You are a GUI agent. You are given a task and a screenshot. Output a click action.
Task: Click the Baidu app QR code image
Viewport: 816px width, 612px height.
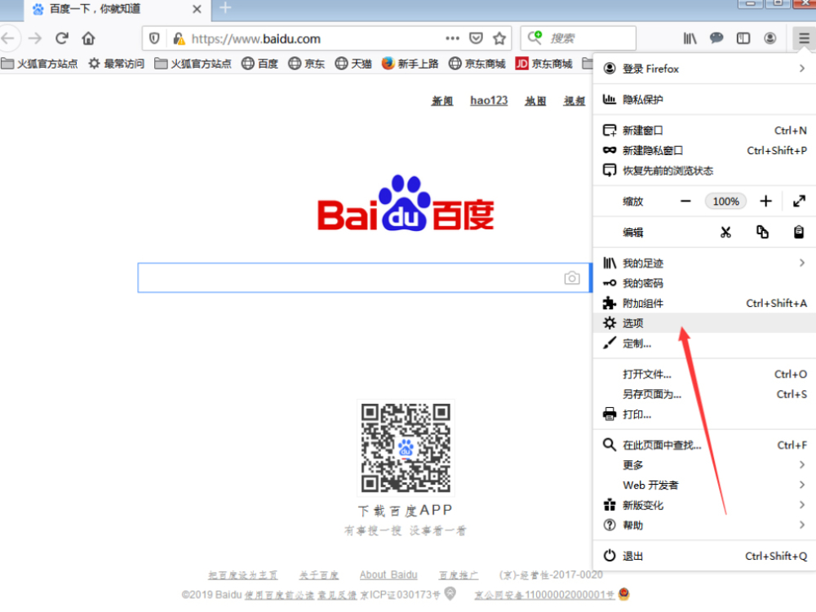[406, 447]
